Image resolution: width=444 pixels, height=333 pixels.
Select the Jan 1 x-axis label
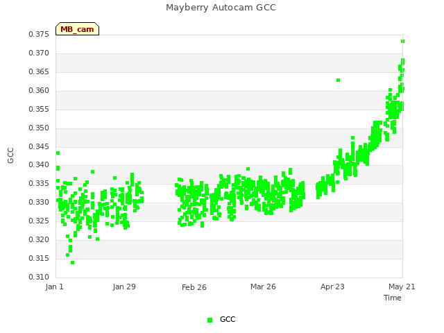click(54, 287)
